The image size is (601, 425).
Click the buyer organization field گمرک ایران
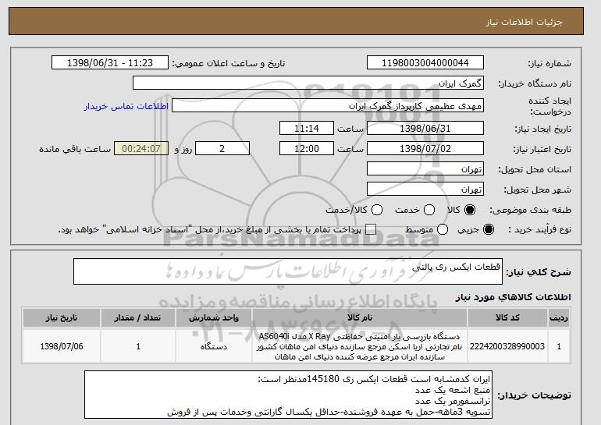coord(308,83)
